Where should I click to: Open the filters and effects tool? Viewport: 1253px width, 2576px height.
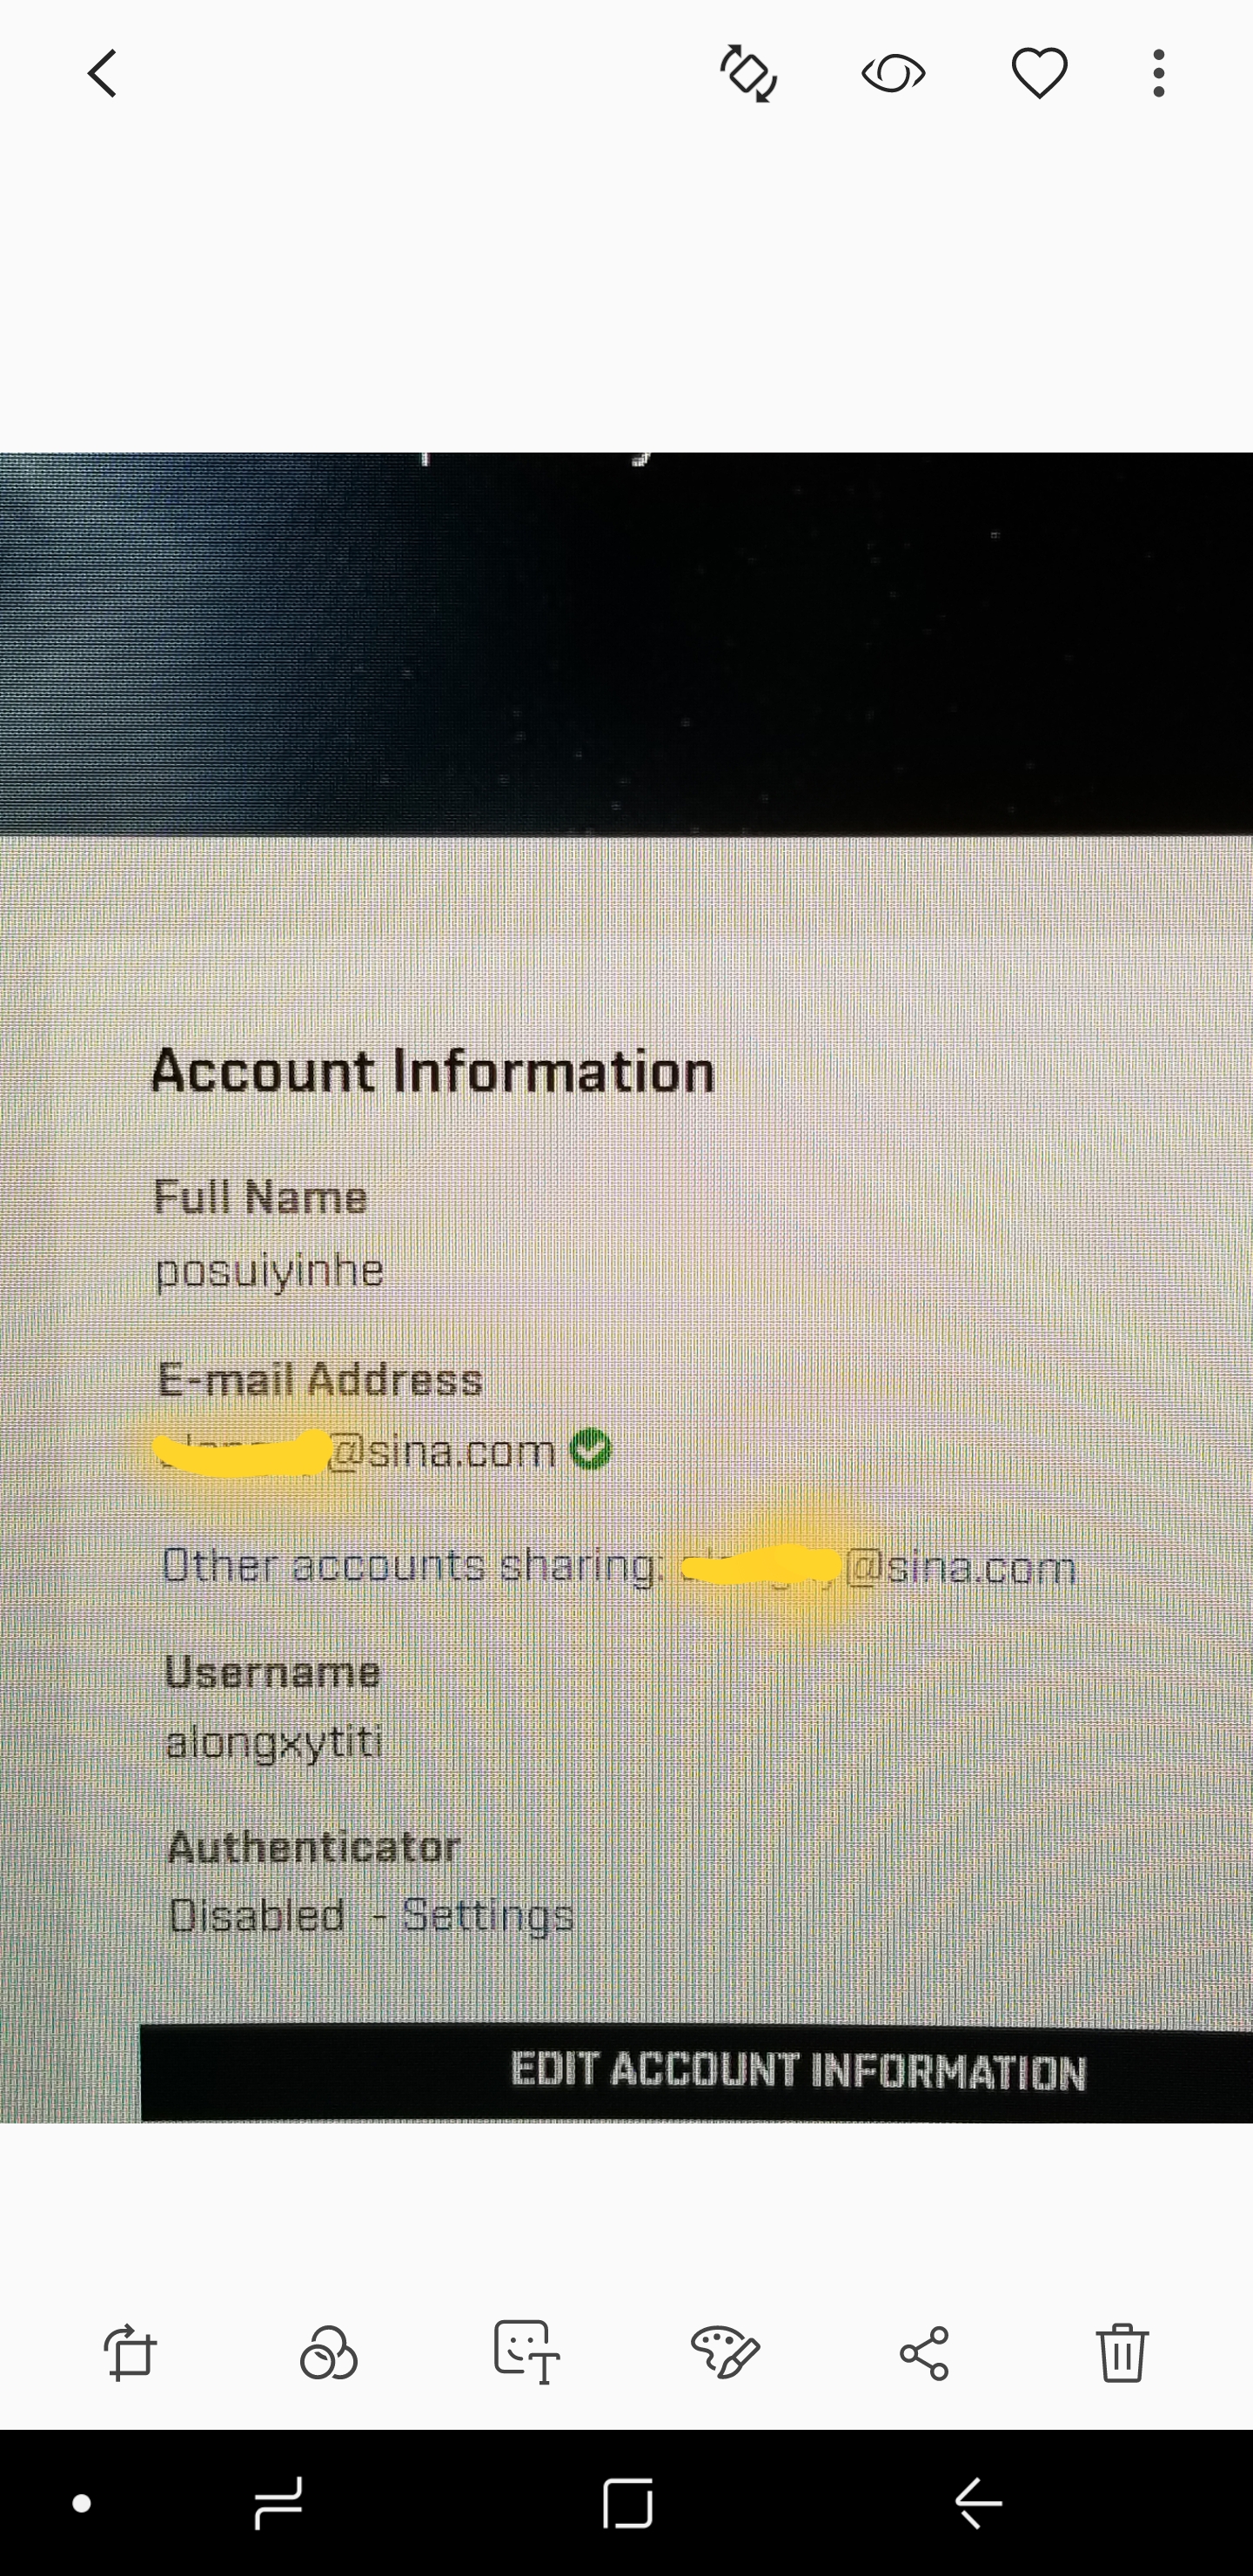(x=328, y=2352)
